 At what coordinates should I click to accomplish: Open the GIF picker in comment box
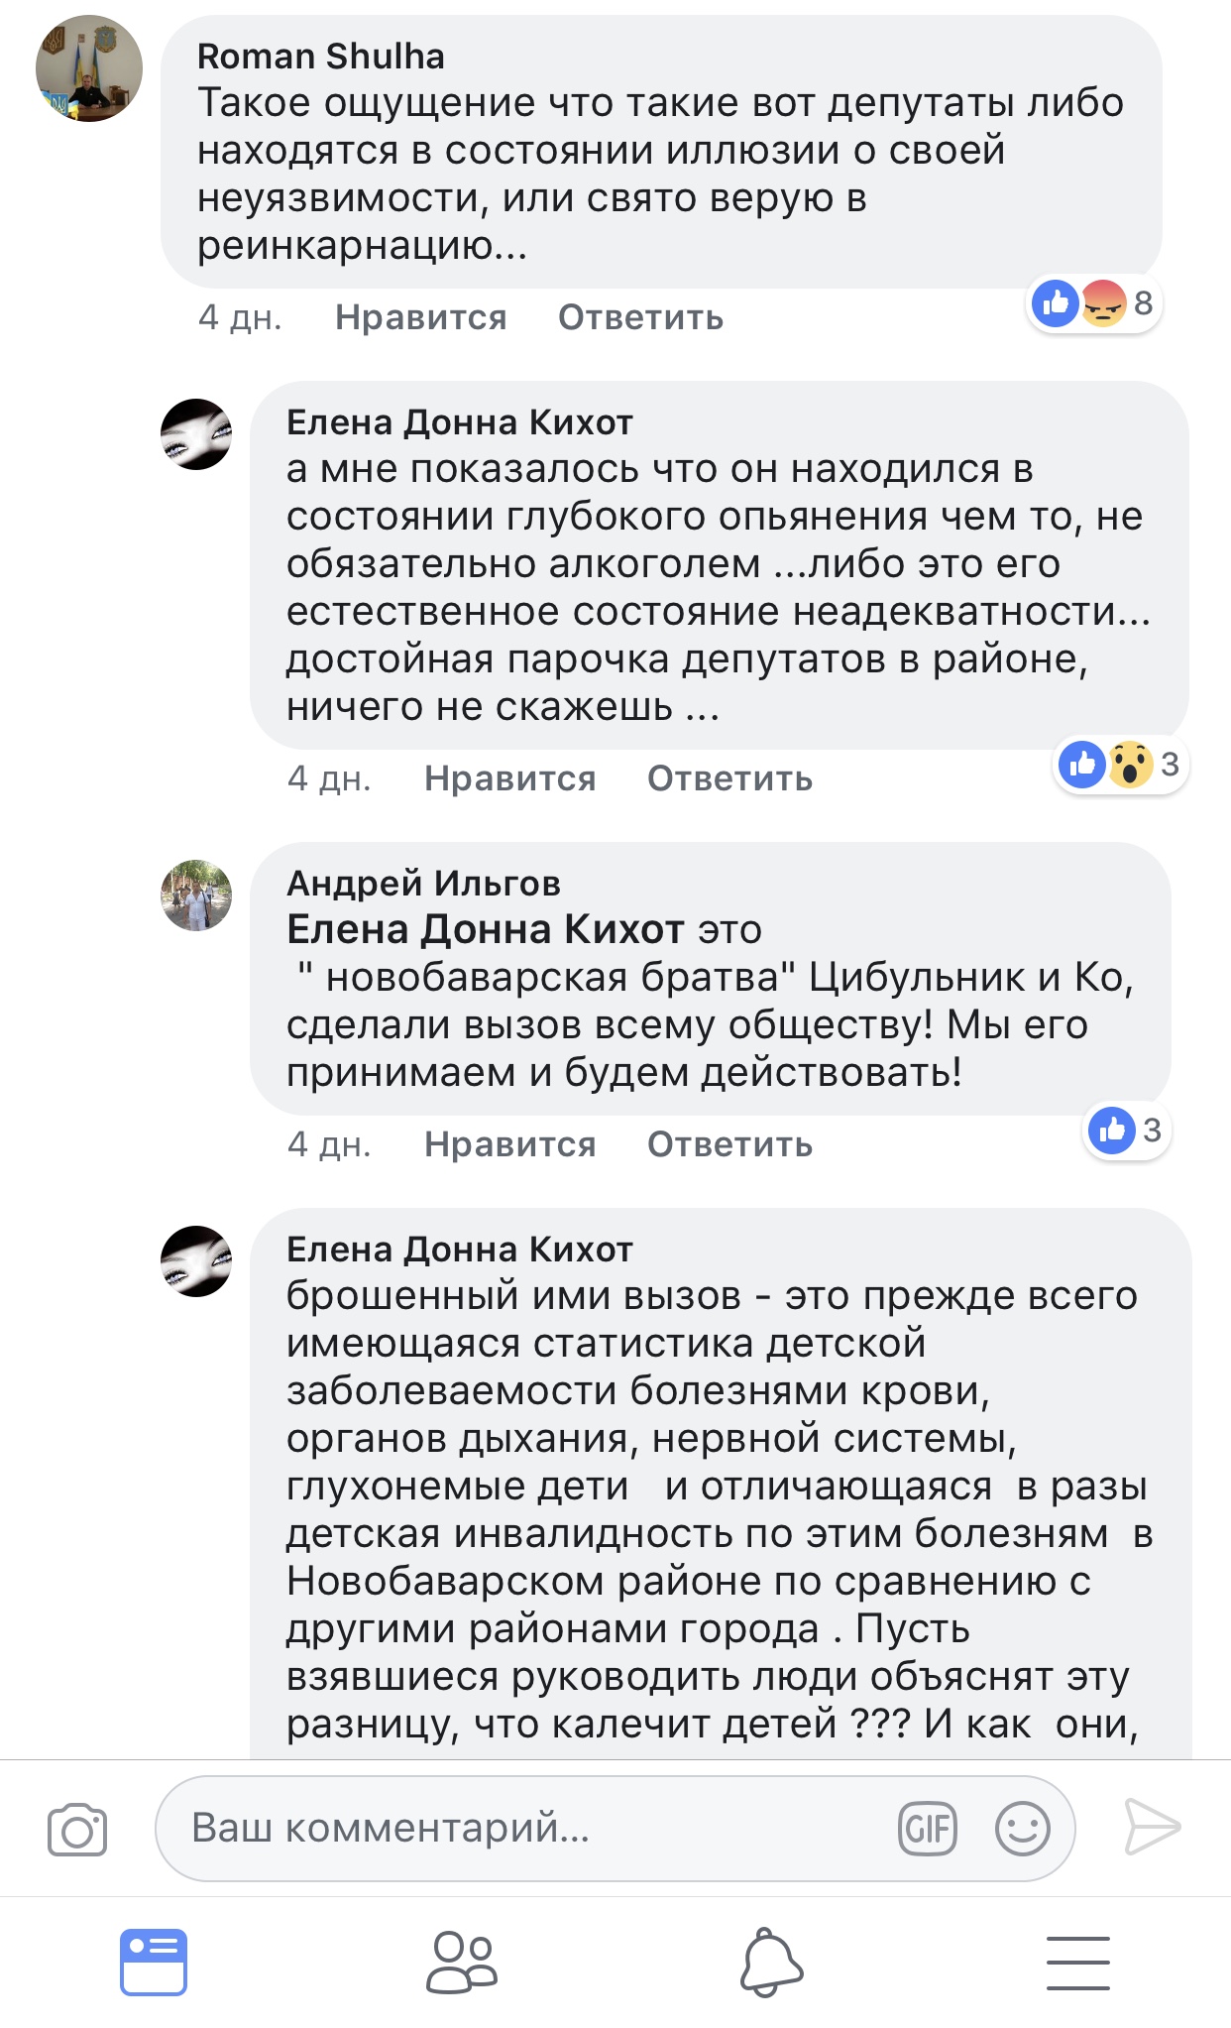pyautogui.click(x=927, y=1828)
